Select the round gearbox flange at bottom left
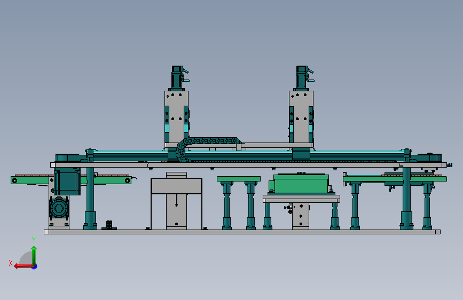 tap(59, 208)
